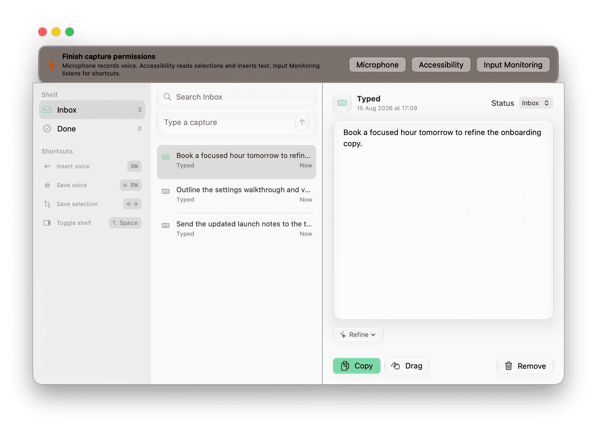Submit capture with the up-arrow button
Screen dimensions: 597x428
pos(302,122)
